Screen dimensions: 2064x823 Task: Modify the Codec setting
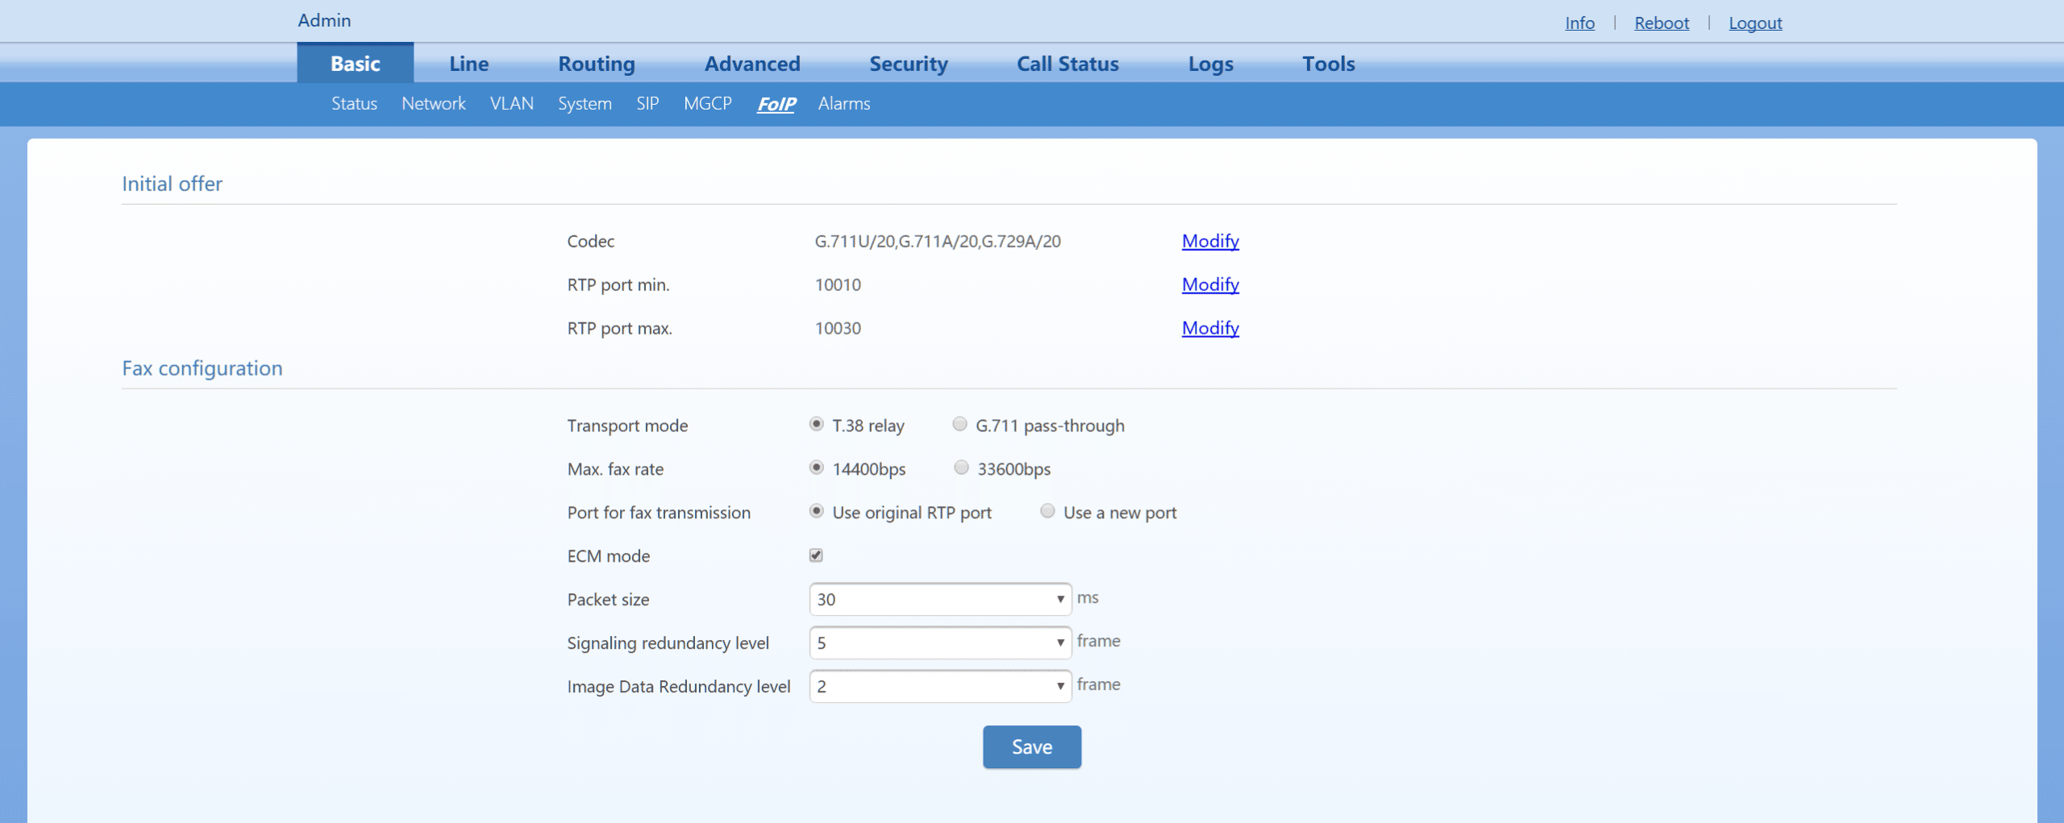click(1210, 241)
